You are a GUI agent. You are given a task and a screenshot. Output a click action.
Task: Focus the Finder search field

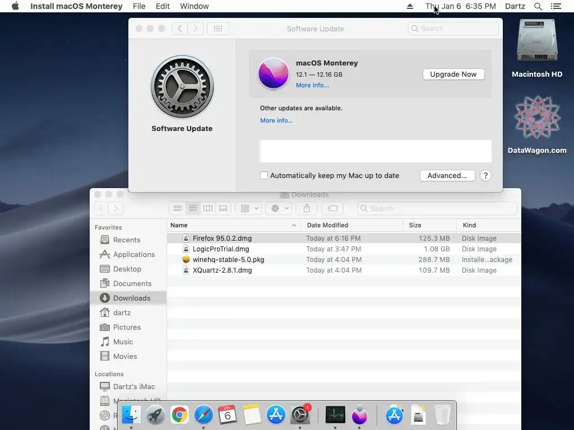[437, 208]
